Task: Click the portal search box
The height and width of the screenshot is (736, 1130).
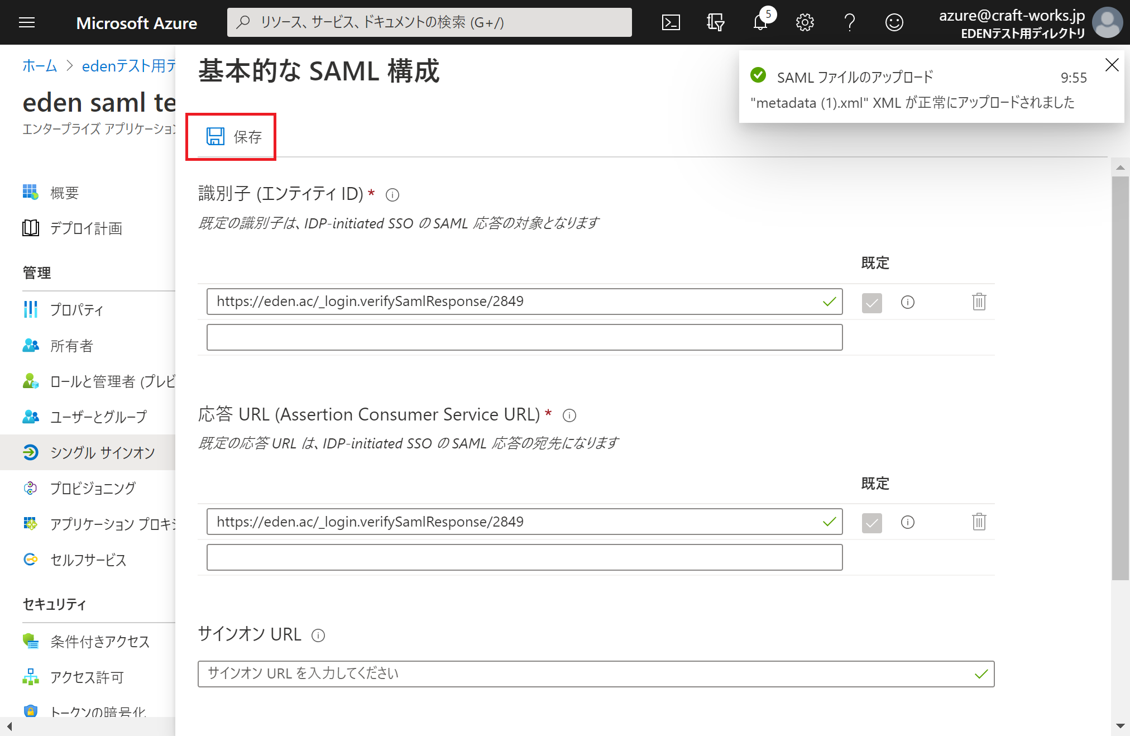Action: coord(429,22)
